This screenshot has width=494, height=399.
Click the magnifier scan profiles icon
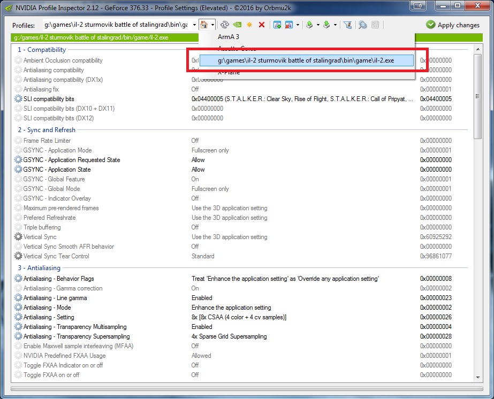click(x=363, y=25)
